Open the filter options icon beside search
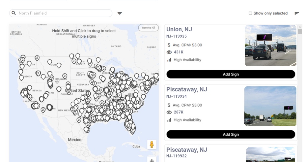The width and height of the screenshot is (303, 162). [120, 14]
